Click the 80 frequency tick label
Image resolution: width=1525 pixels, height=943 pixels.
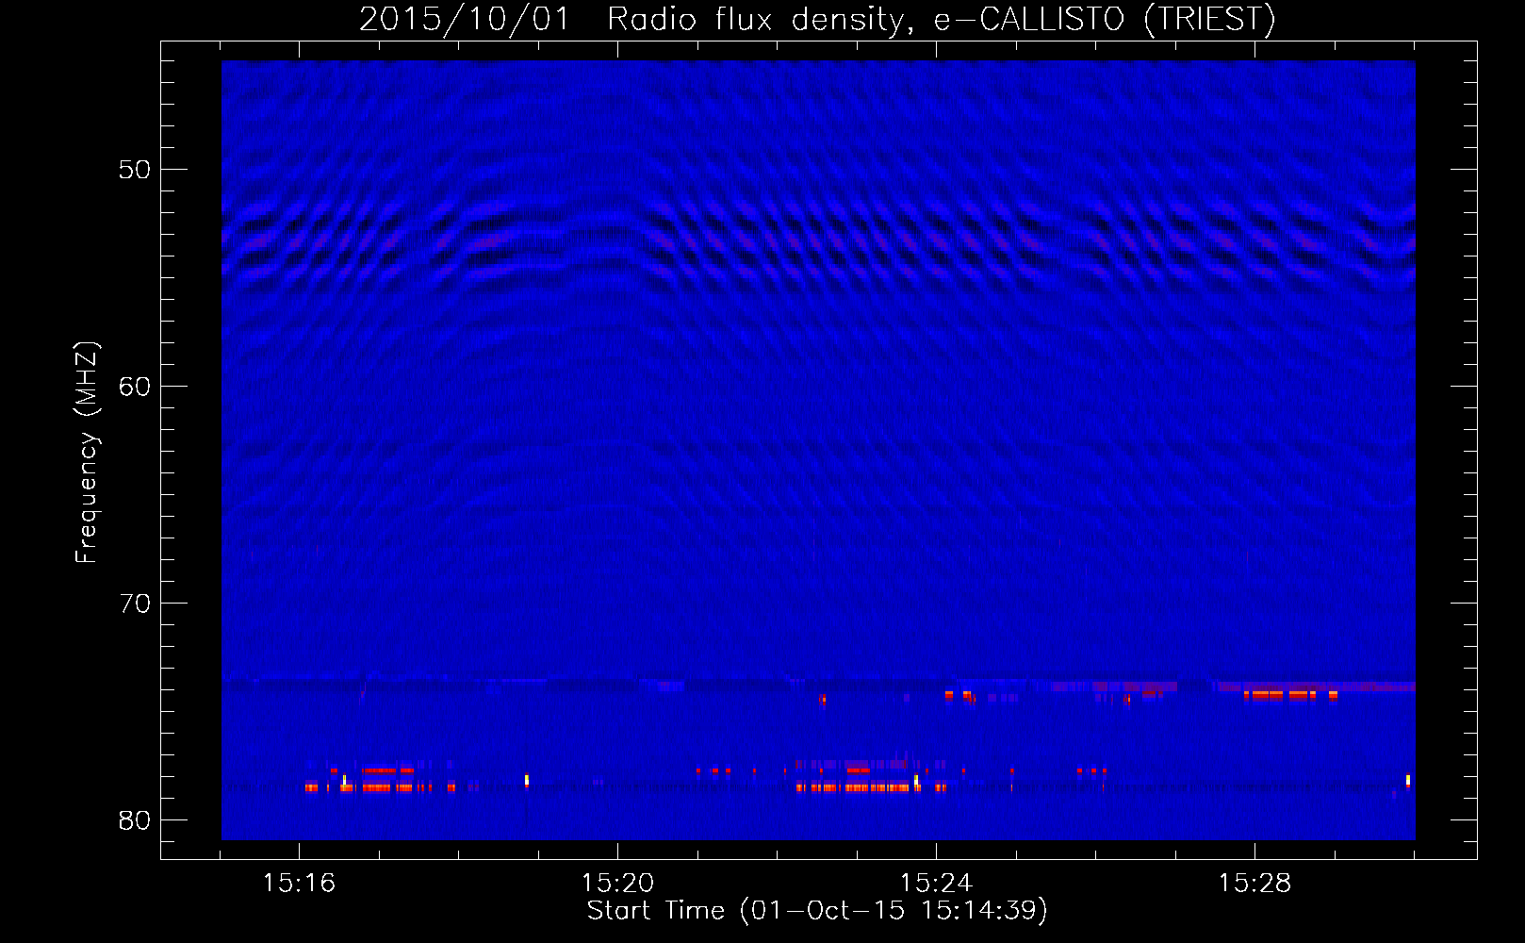pos(135,820)
